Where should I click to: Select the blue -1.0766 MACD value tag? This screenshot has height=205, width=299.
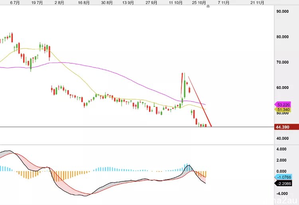click(x=283, y=177)
